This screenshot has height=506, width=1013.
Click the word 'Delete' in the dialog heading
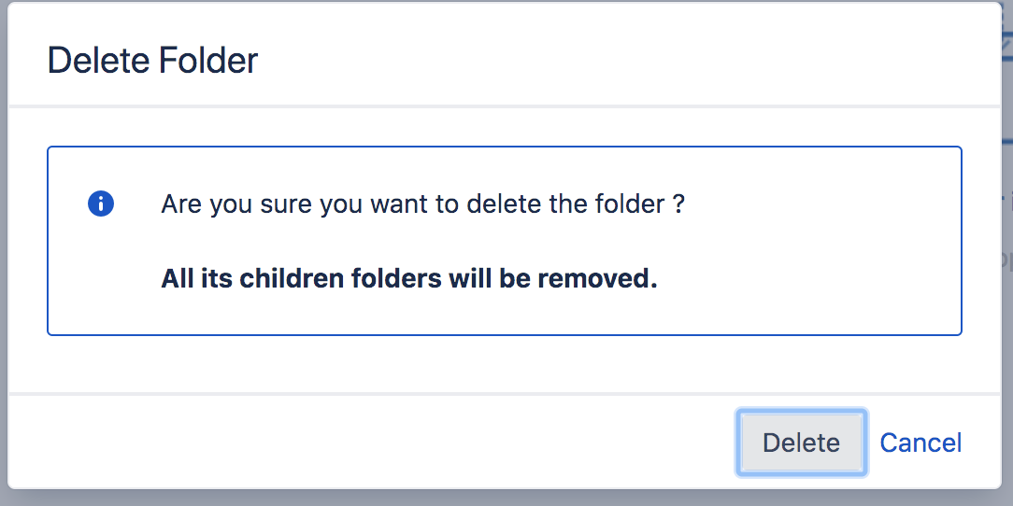(99, 61)
